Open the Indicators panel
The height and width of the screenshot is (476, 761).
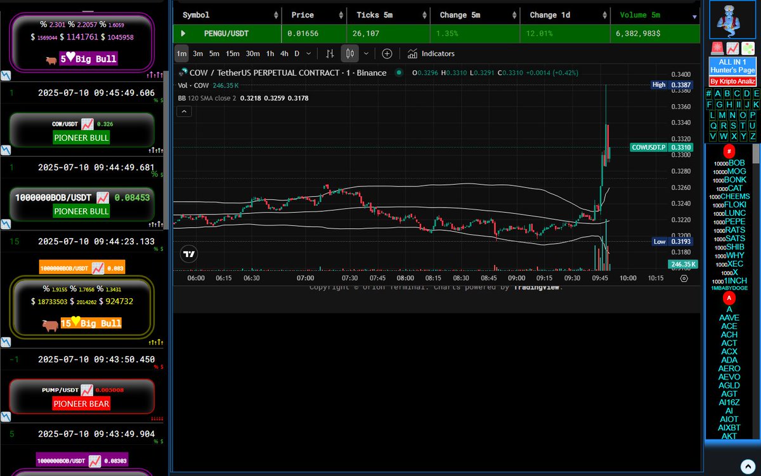[x=431, y=53]
